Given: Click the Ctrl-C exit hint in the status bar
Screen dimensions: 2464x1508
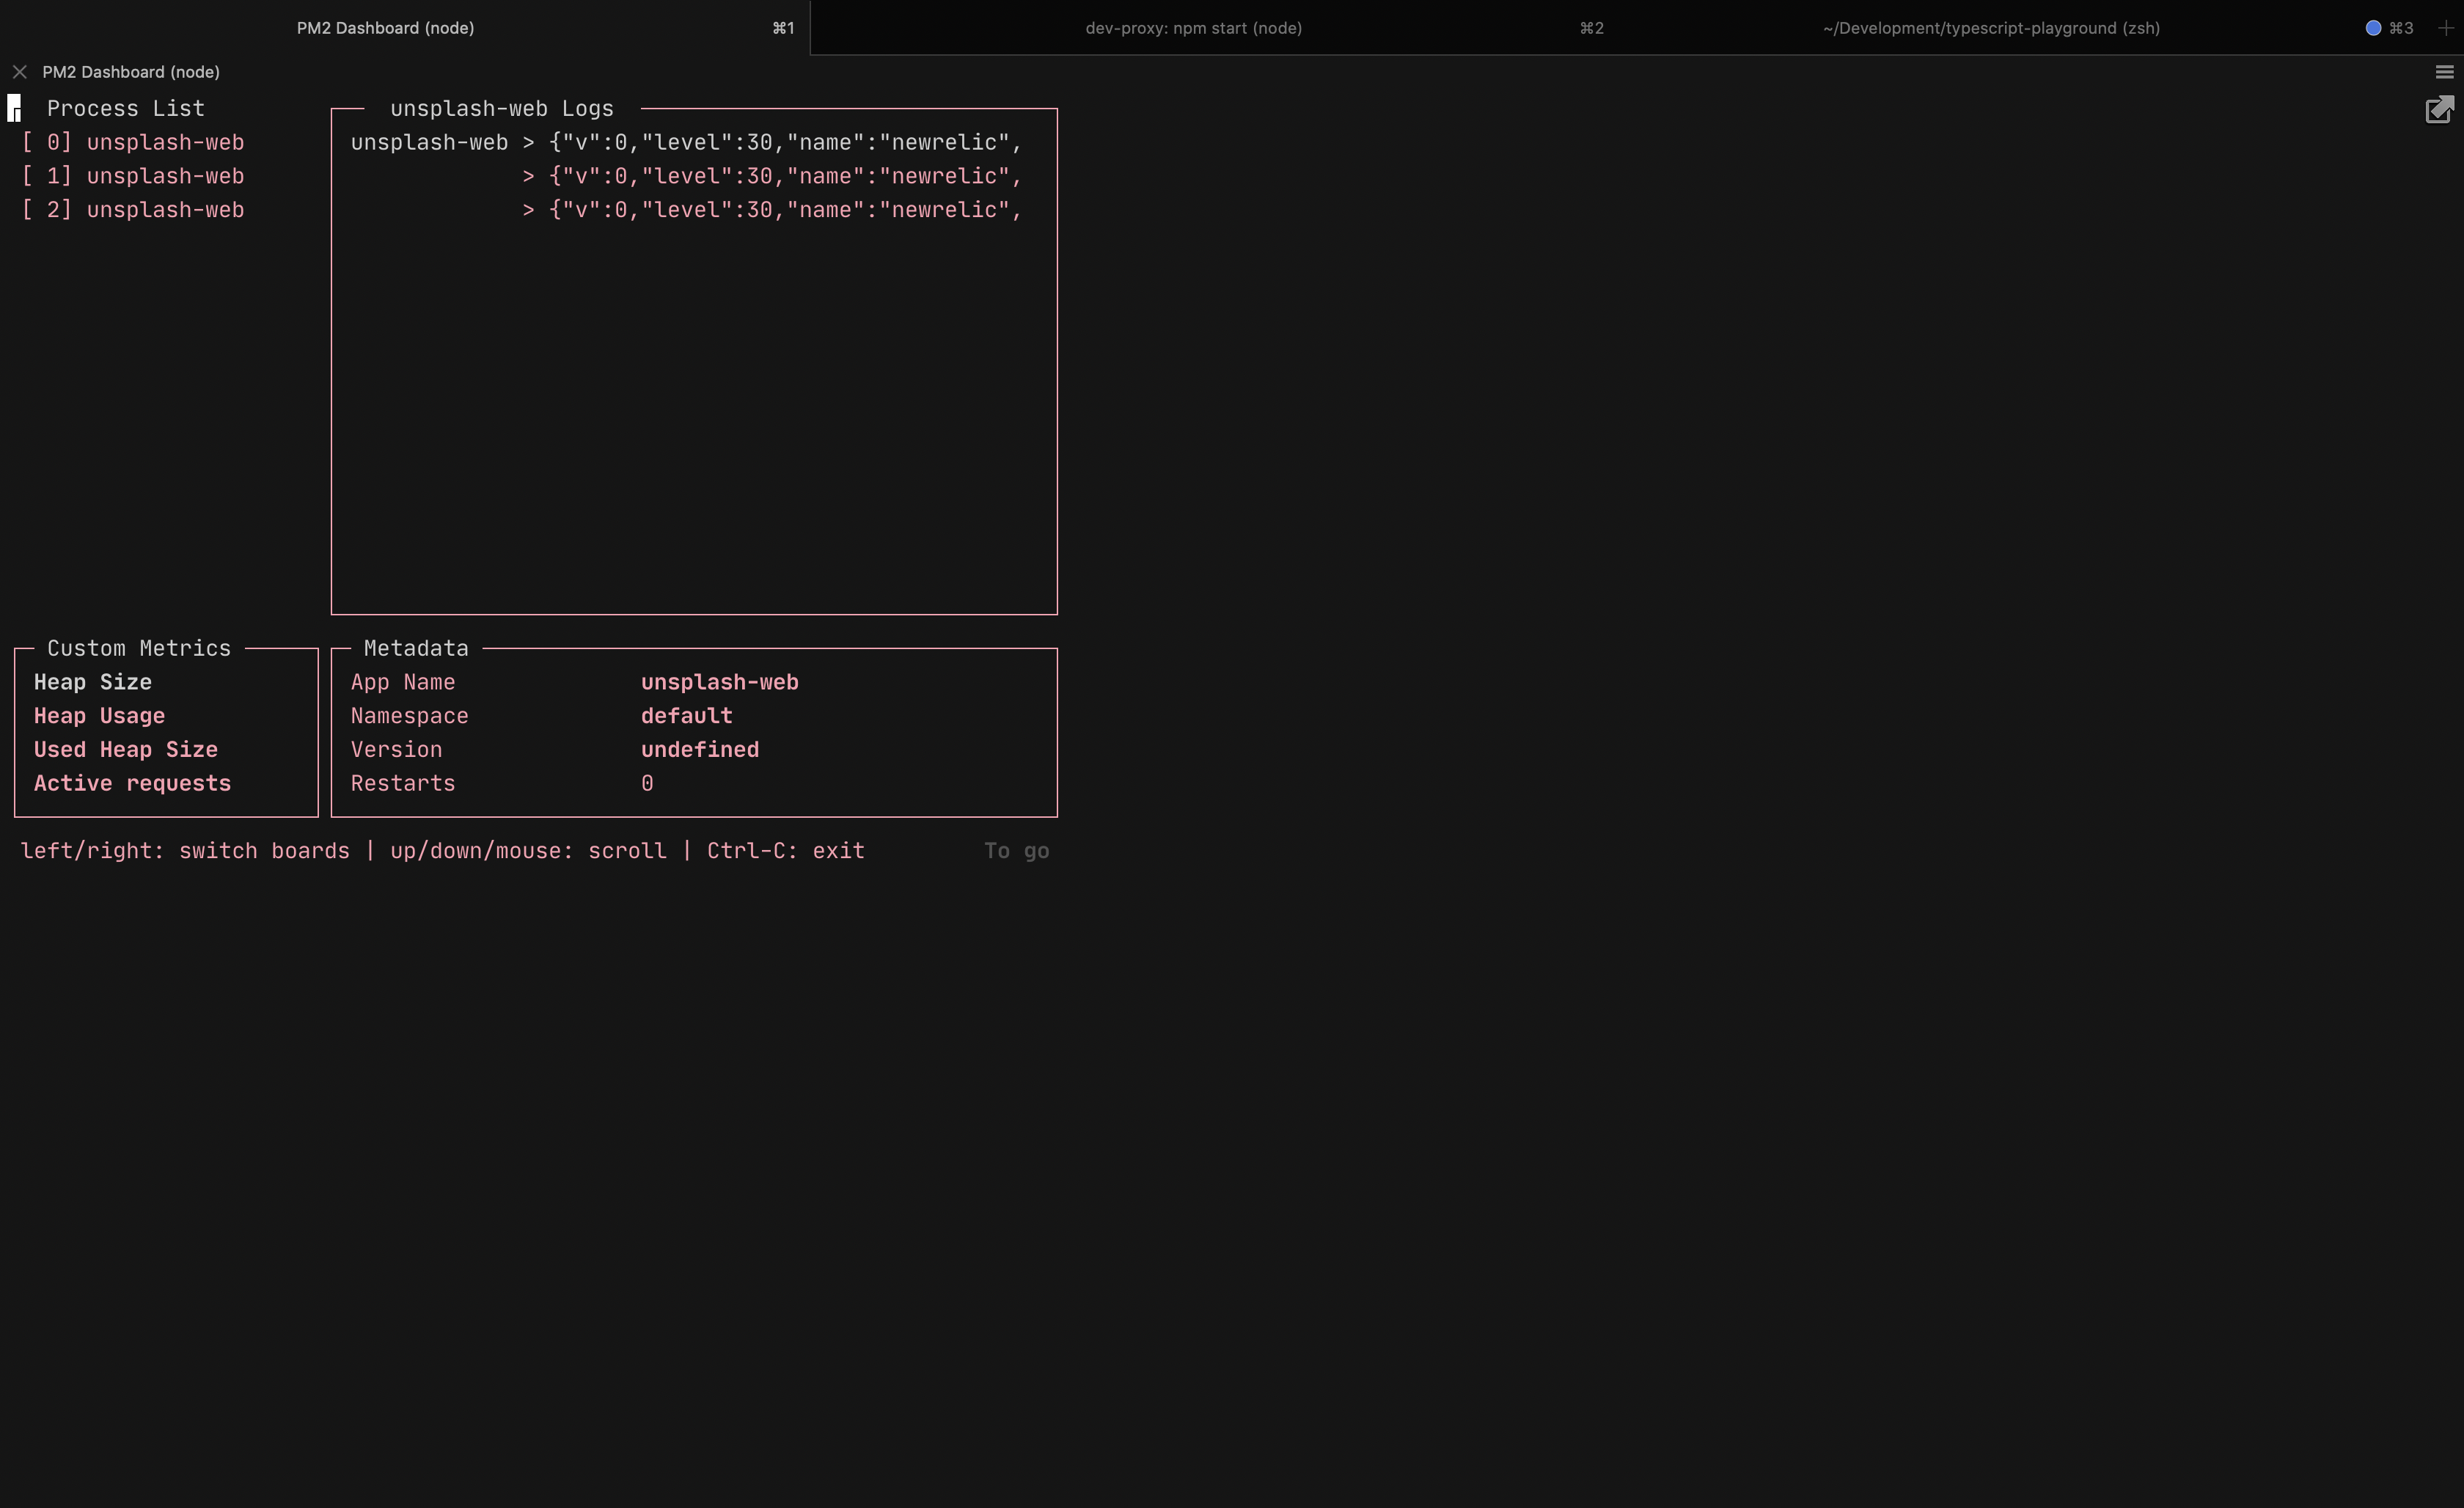Looking at the screenshot, I should [785, 850].
